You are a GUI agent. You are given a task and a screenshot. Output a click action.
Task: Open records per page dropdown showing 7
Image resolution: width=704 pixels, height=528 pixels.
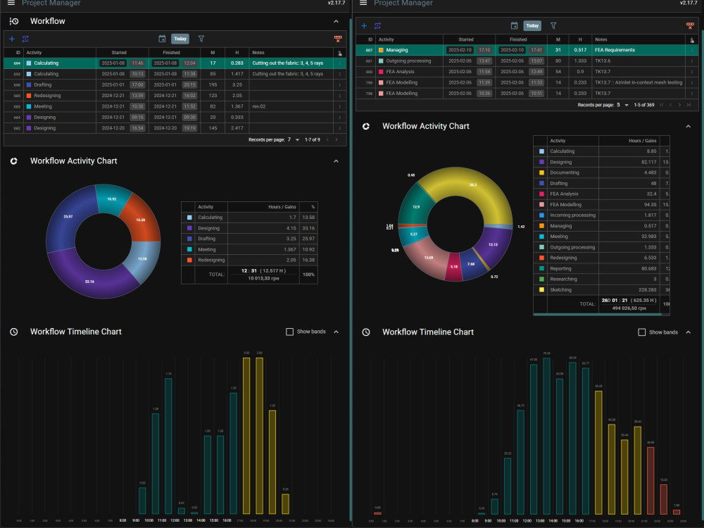(294, 139)
